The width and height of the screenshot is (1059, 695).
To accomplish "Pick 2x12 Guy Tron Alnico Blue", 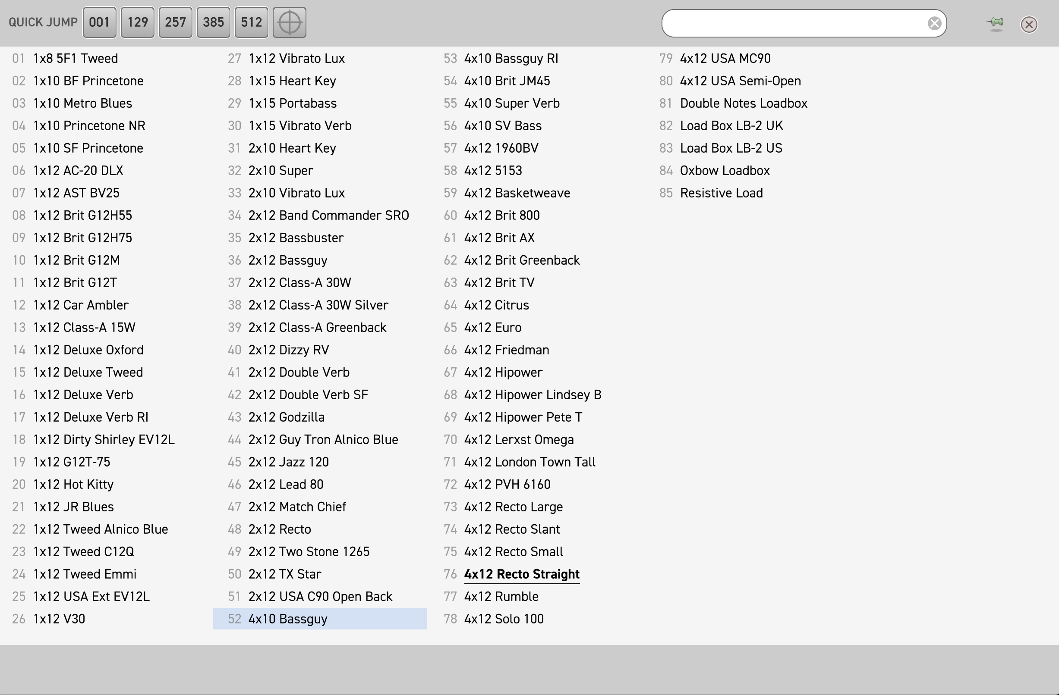I will tap(324, 439).
